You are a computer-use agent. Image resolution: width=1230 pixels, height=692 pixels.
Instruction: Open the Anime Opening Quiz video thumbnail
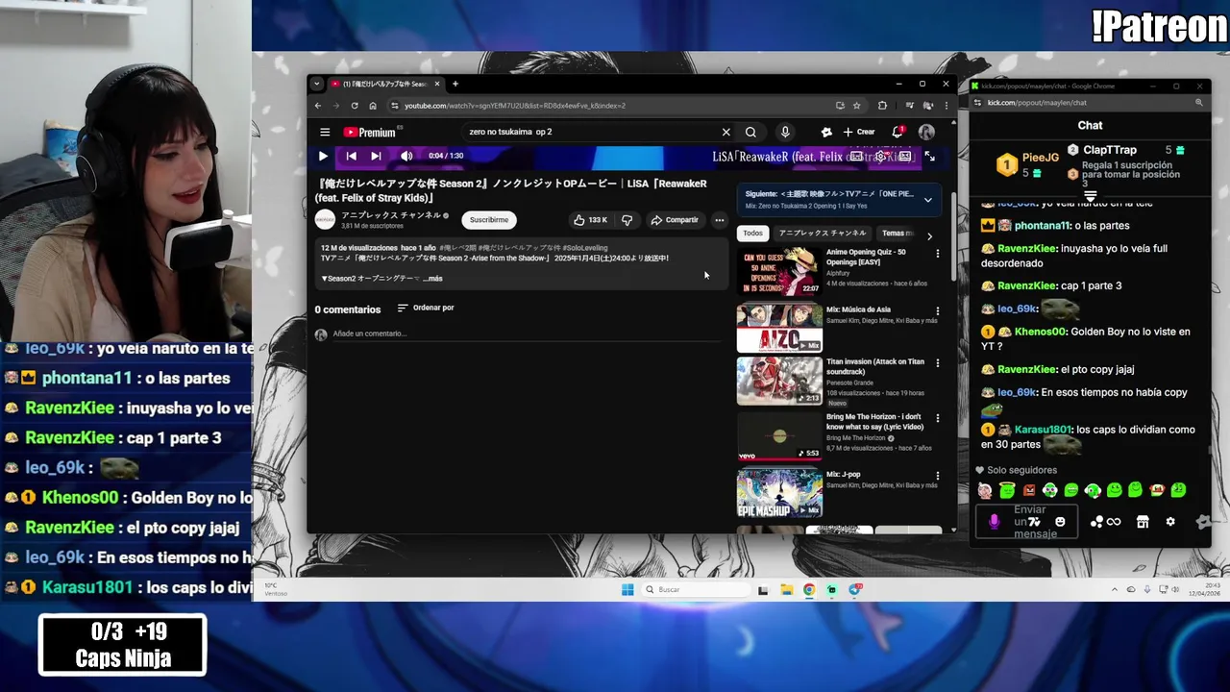point(779,272)
